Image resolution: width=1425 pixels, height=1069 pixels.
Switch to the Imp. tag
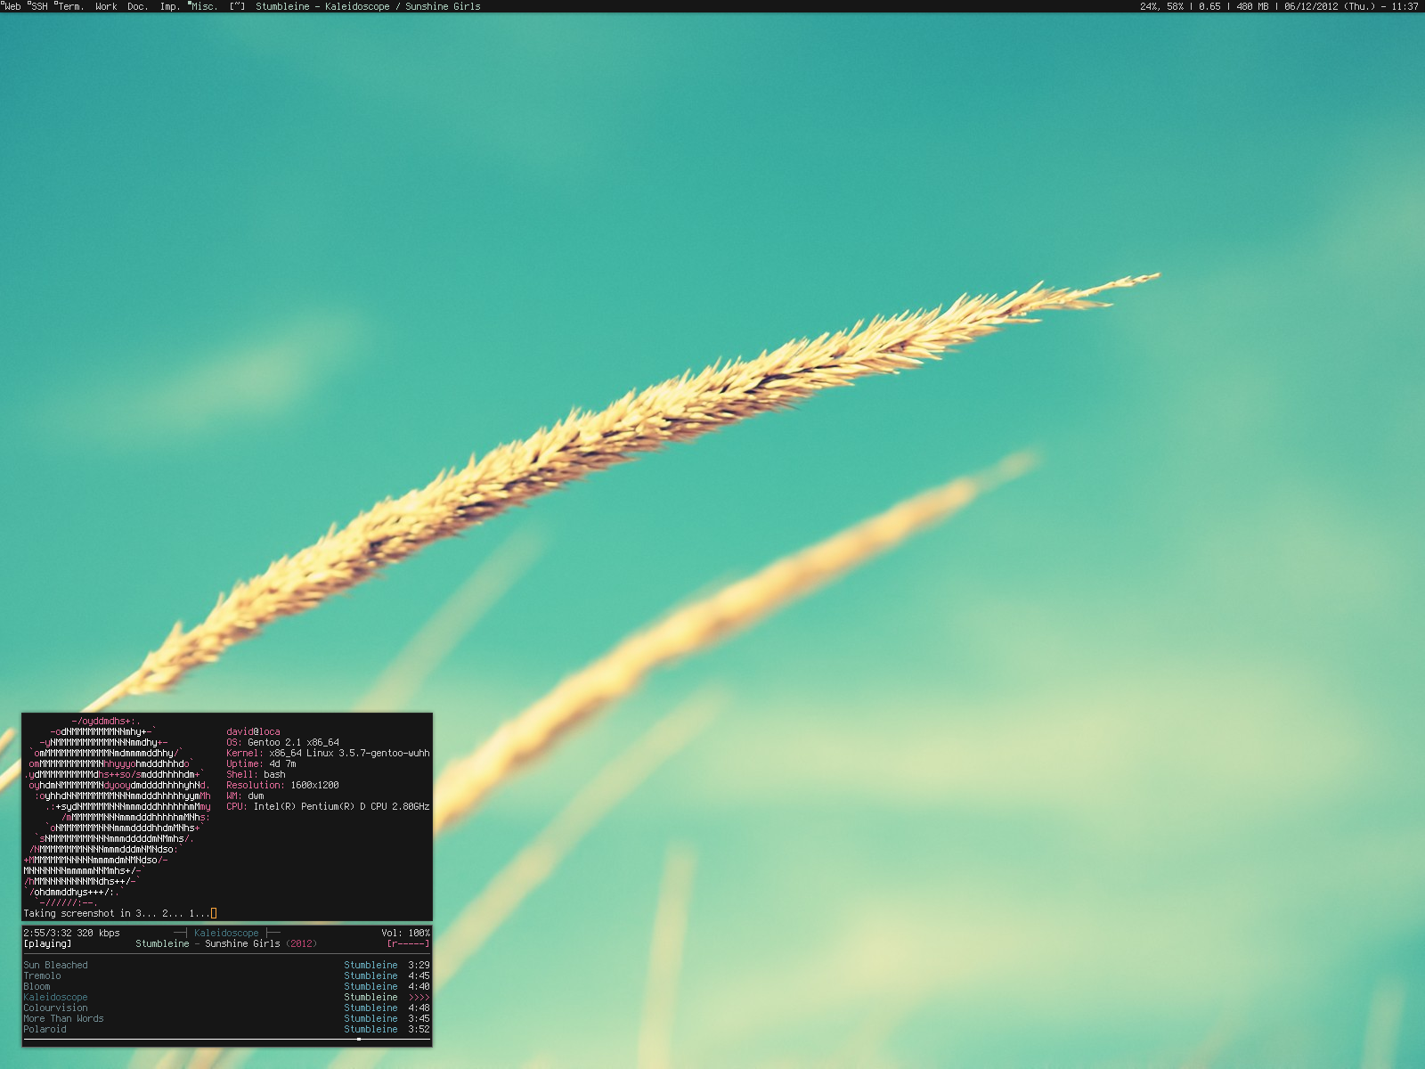tap(170, 6)
